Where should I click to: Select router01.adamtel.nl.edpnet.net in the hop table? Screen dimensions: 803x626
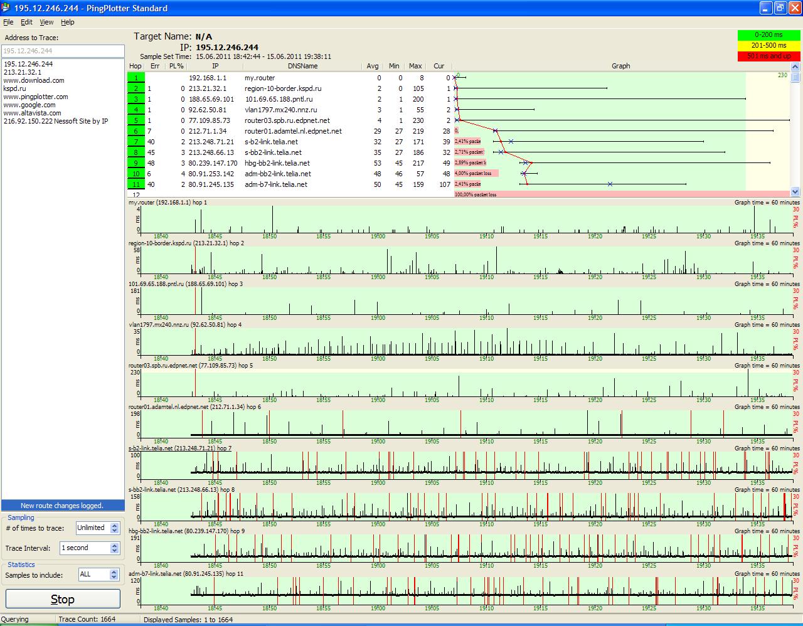pyautogui.click(x=293, y=131)
